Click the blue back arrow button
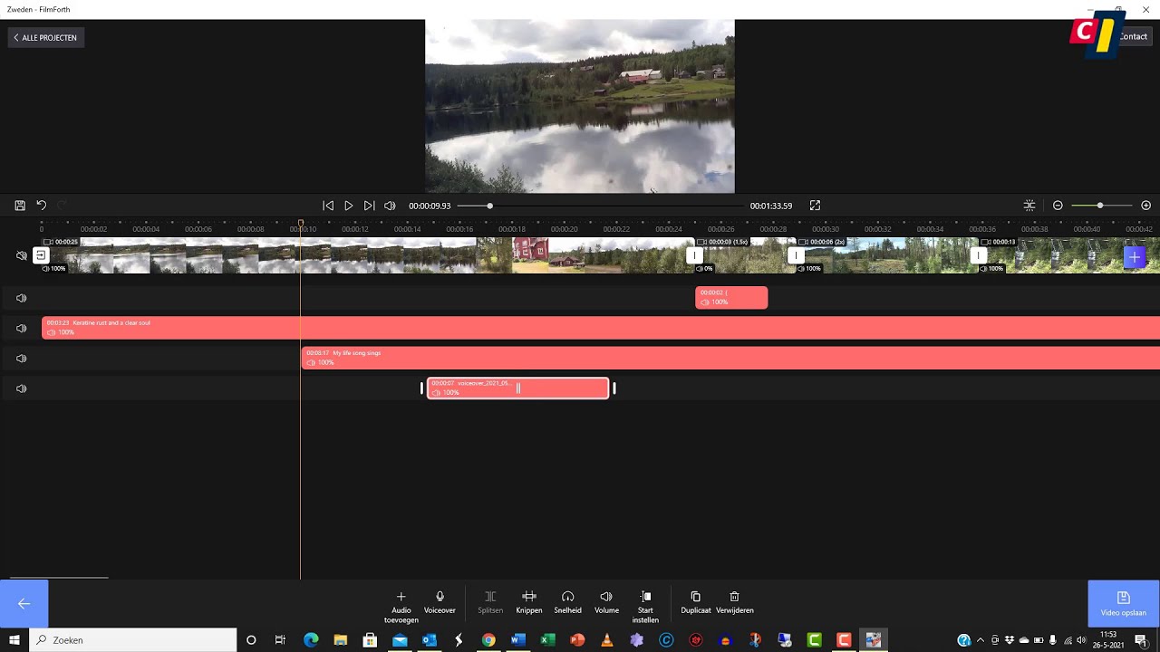This screenshot has height=652, width=1160. tap(24, 603)
